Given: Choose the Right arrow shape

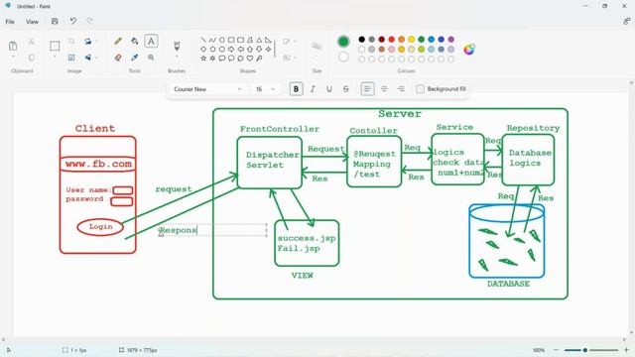Looking at the screenshot, I should 231,49.
